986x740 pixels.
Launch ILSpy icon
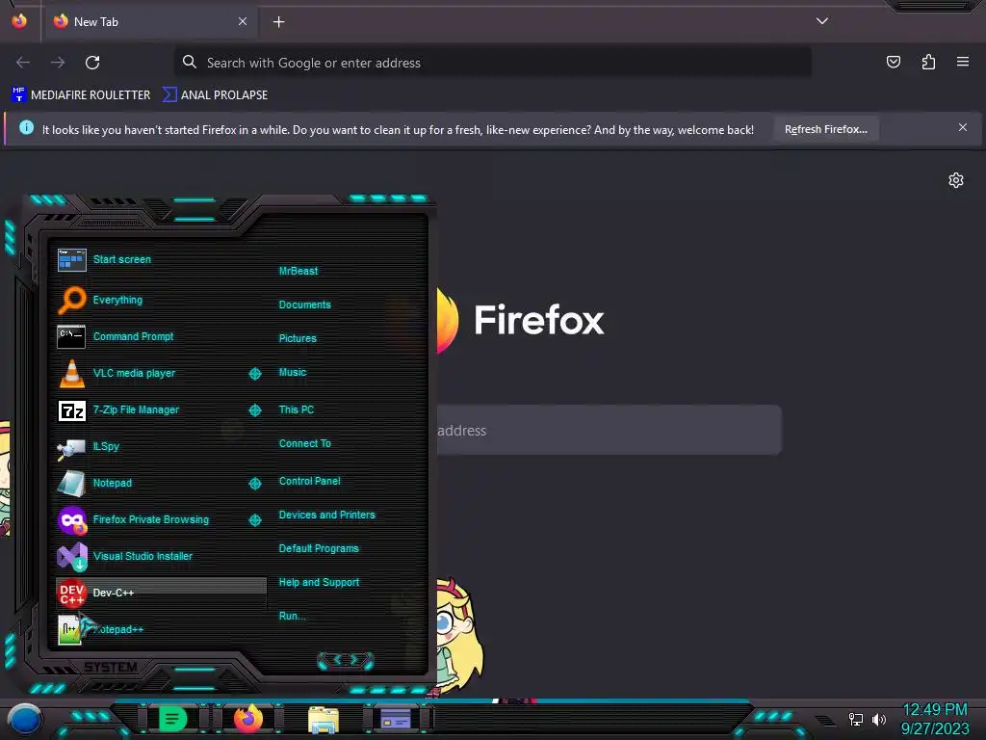click(71, 447)
